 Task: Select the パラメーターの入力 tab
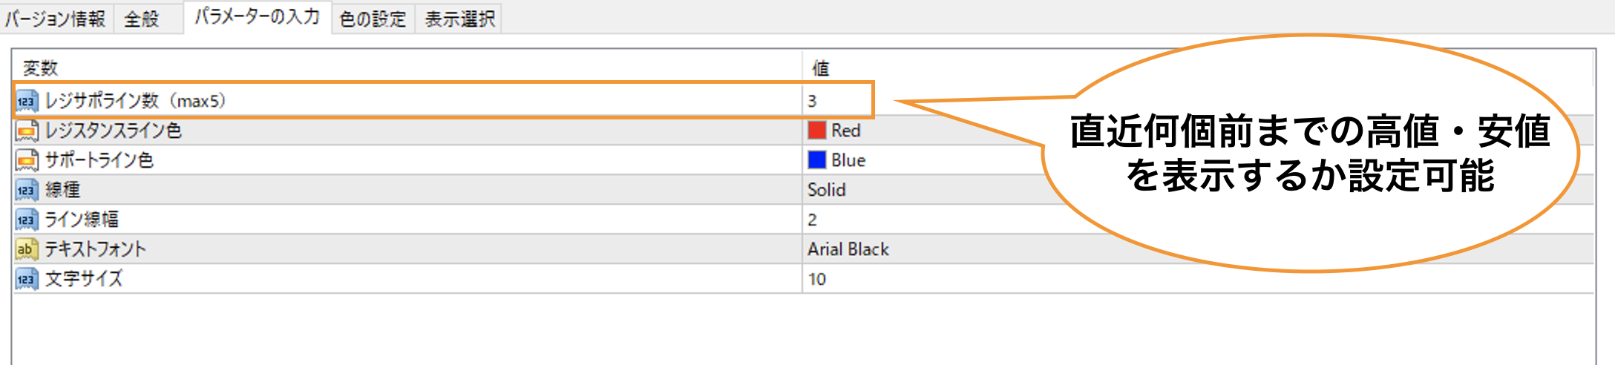(257, 17)
